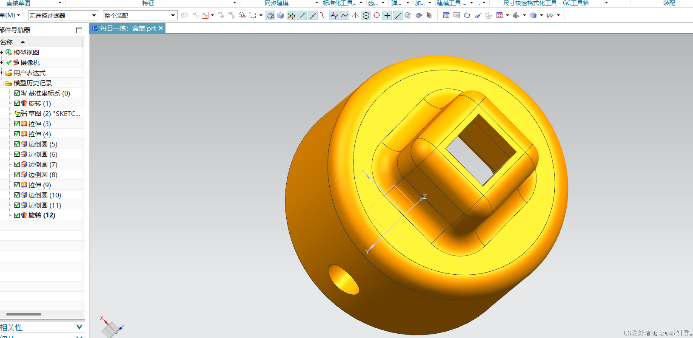Toggle the 边倒圆 (5) checkbox
Viewport: 693px width, 338px height.
tap(17, 144)
